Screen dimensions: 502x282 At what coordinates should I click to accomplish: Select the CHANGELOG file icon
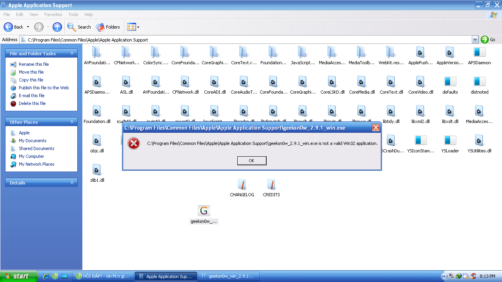[x=242, y=184]
